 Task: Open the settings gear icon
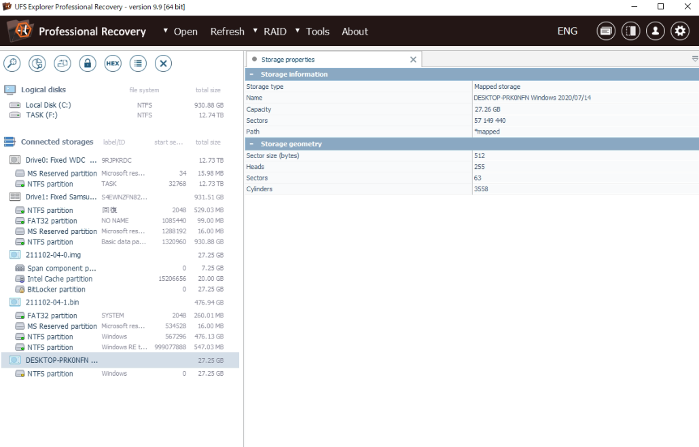click(x=680, y=31)
